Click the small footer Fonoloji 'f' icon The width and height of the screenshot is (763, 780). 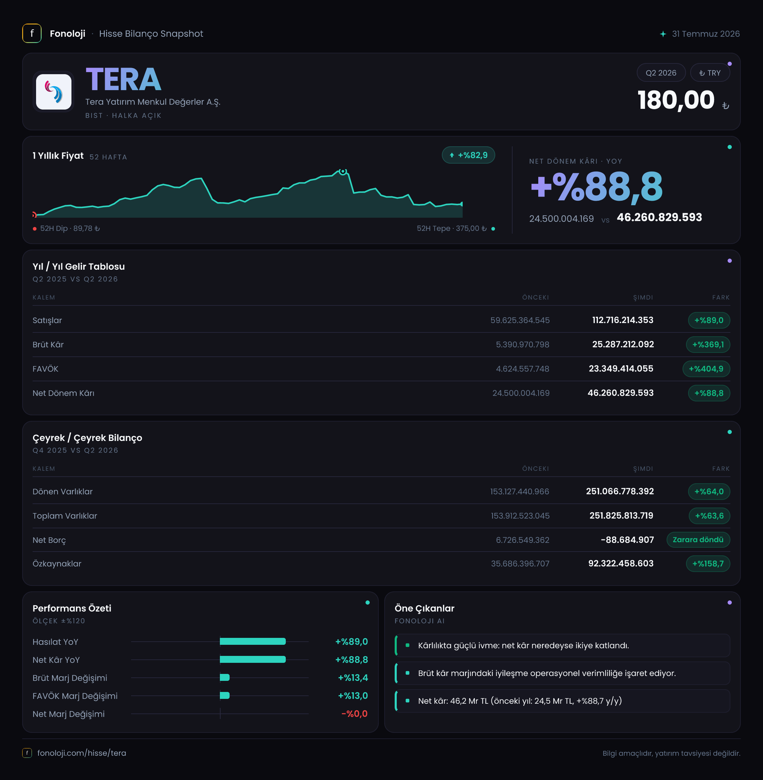click(x=27, y=753)
